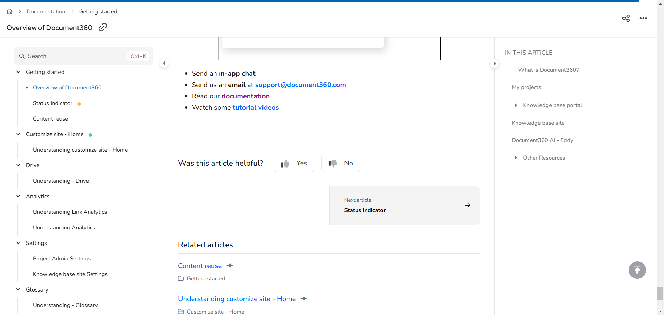664x315 pixels.
Task: Click the green status dot on Customize site
Action: 90,135
